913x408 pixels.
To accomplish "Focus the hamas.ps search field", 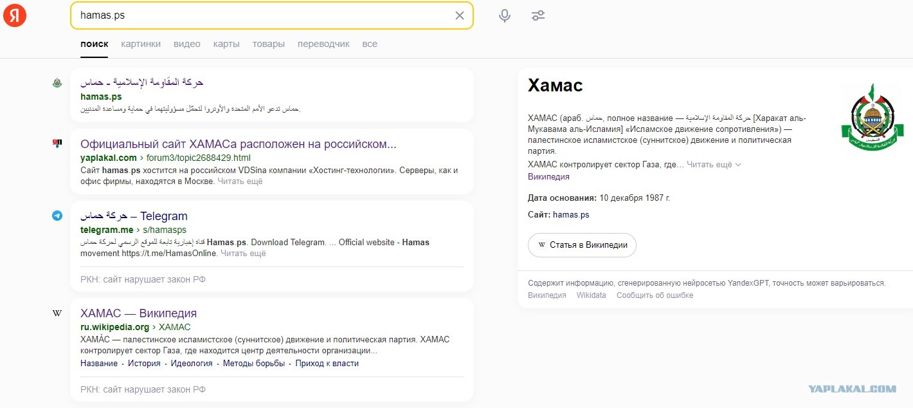I will (271, 15).
